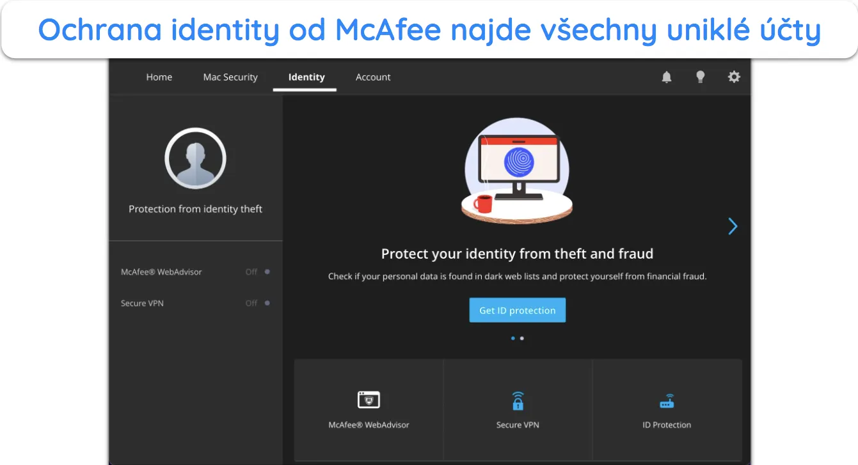Open the ID Protection card label
The width and height of the screenshot is (858, 465).
(x=667, y=425)
